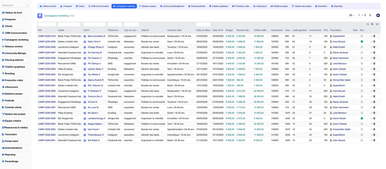Switch to the Gestion des projets top tab
Screen dimensions: 386x169
coord(302,6)
